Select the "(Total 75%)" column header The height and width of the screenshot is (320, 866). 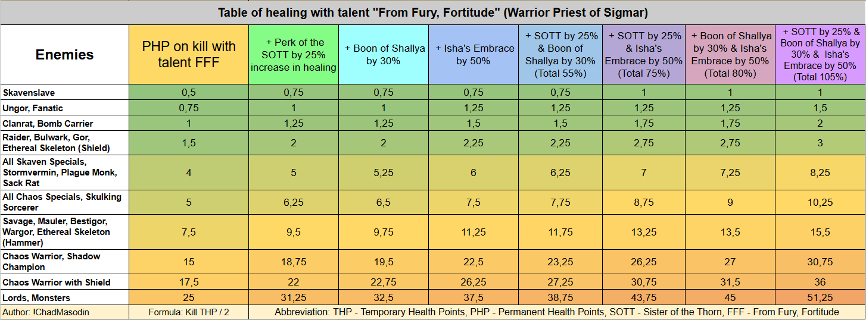(644, 55)
